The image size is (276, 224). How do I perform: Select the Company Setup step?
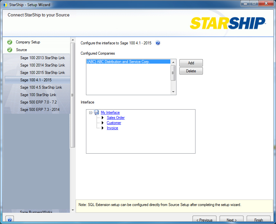(28, 42)
